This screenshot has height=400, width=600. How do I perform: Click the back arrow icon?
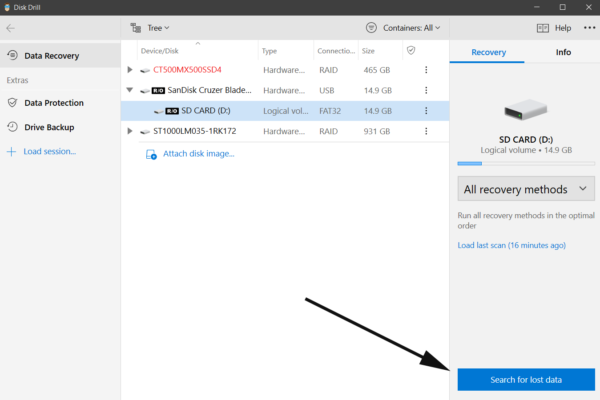pos(11,28)
